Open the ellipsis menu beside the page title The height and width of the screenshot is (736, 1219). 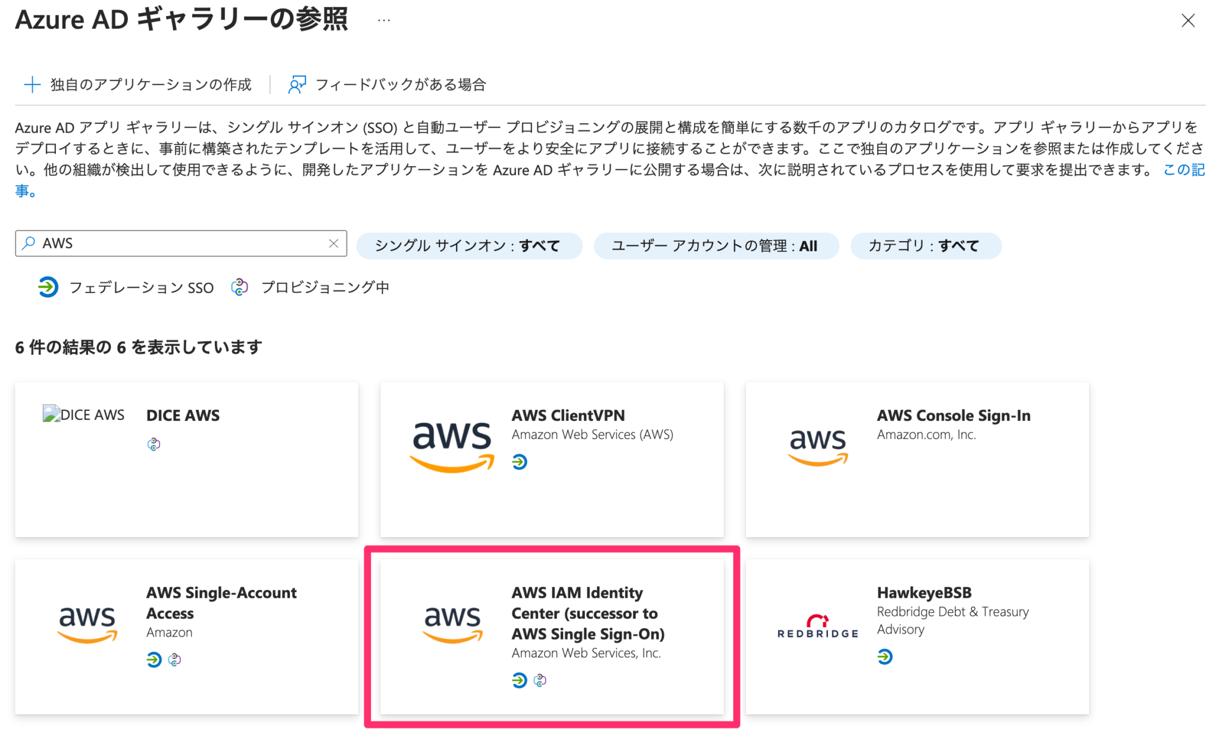click(x=383, y=20)
